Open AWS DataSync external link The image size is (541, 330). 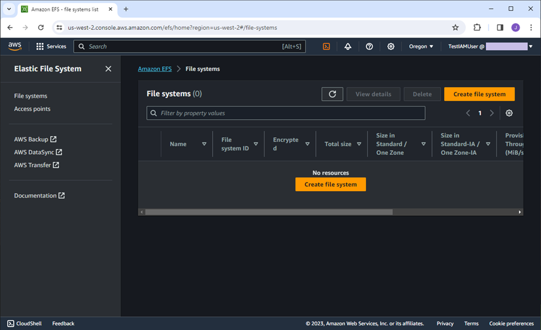click(38, 152)
